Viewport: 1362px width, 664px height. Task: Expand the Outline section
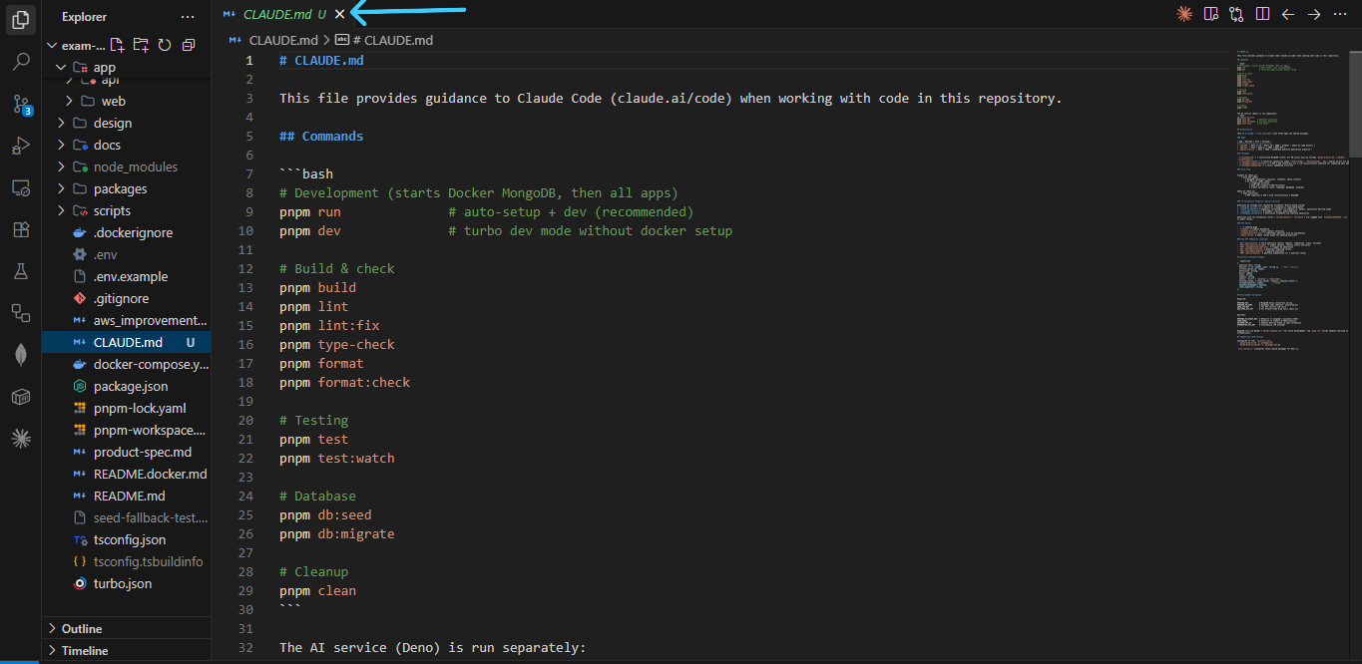[x=126, y=628]
